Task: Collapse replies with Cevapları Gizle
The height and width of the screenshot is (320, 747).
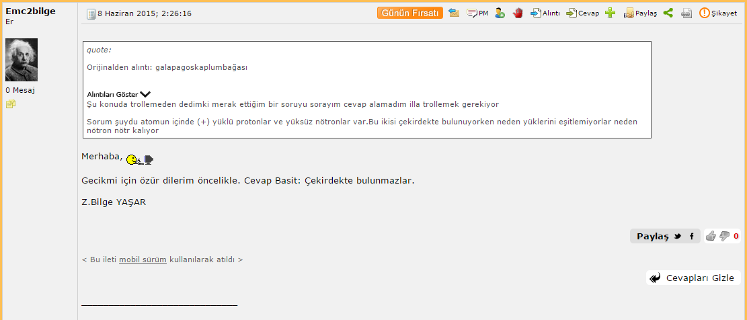Action: pos(693,278)
